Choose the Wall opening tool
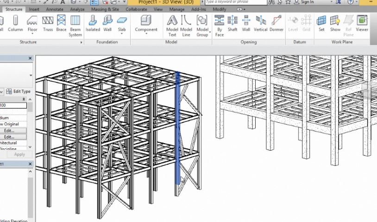The width and height of the screenshot is (377, 222). [246, 23]
